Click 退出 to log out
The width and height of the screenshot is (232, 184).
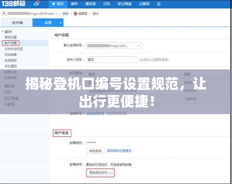[x=95, y=14]
